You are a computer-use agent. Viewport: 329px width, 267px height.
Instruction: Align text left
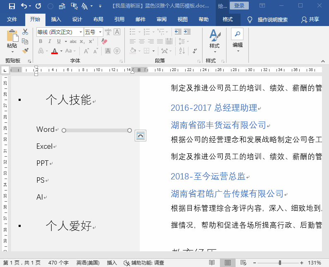pos(132,41)
